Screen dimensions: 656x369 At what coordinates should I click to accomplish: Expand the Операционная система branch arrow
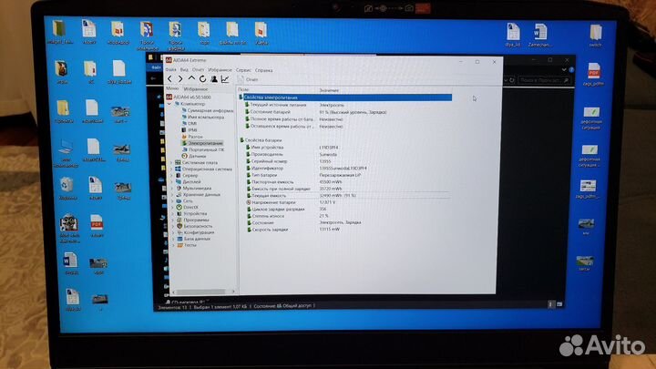pyautogui.click(x=171, y=169)
